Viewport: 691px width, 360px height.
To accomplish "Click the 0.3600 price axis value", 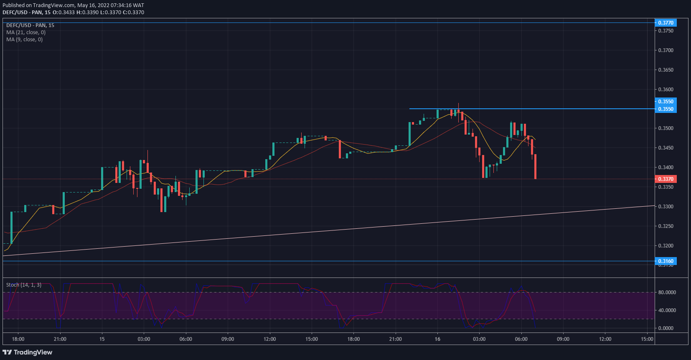I will point(666,90).
